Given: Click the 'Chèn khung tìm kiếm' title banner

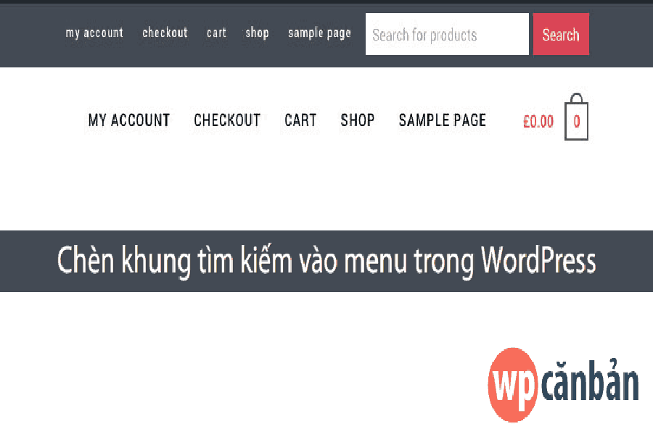Looking at the screenshot, I should (326, 261).
